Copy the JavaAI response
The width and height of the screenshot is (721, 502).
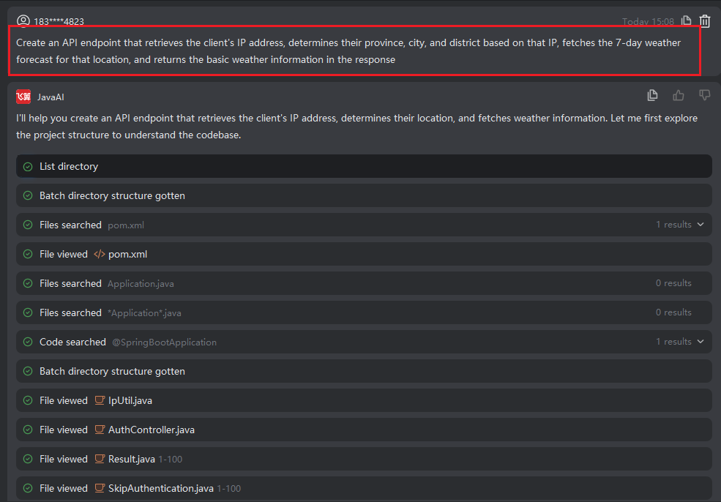coord(653,95)
